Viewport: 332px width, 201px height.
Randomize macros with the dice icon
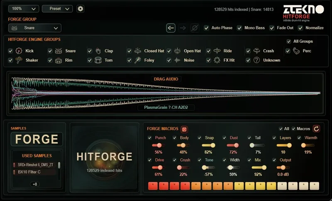click(184, 129)
